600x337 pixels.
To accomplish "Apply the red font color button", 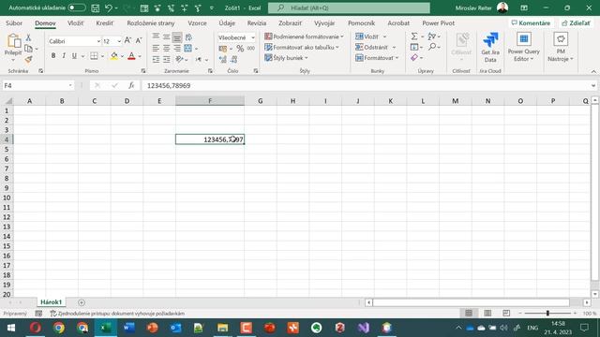I will pyautogui.click(x=131, y=56).
